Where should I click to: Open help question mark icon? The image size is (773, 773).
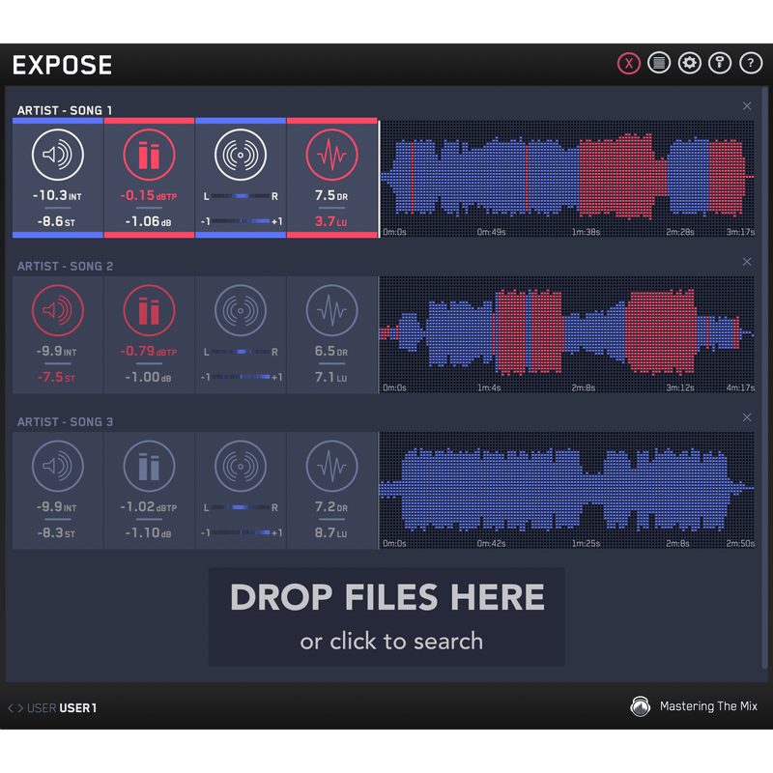(x=751, y=63)
